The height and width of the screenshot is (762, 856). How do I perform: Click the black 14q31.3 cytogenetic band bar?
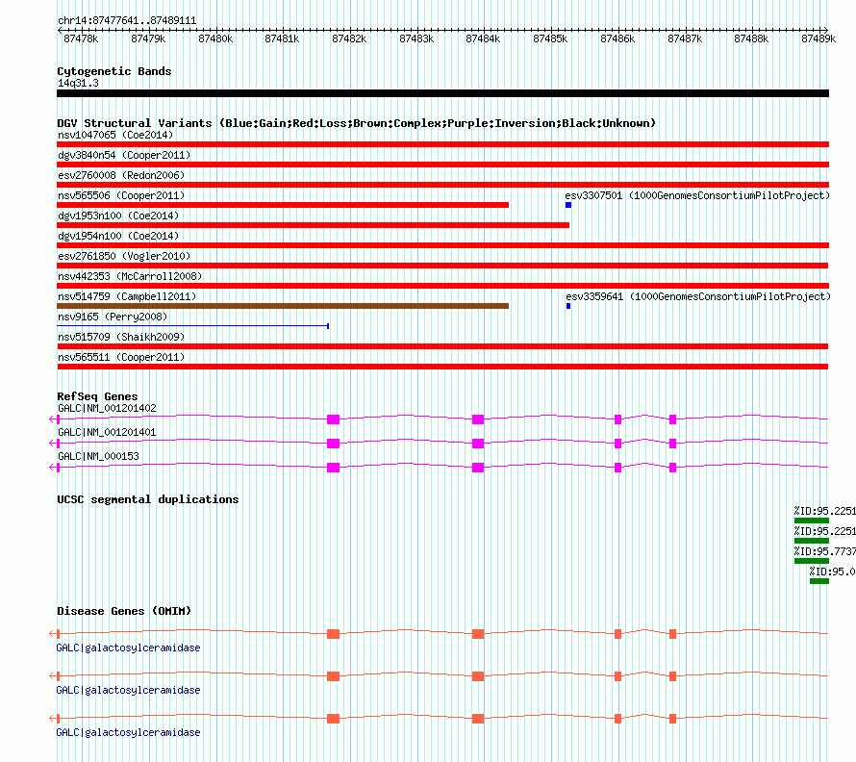[x=442, y=93]
